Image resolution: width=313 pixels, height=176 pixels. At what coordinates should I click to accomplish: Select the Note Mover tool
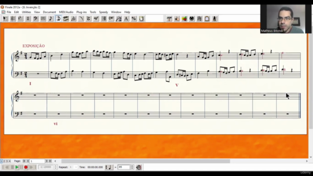click(177, 19)
